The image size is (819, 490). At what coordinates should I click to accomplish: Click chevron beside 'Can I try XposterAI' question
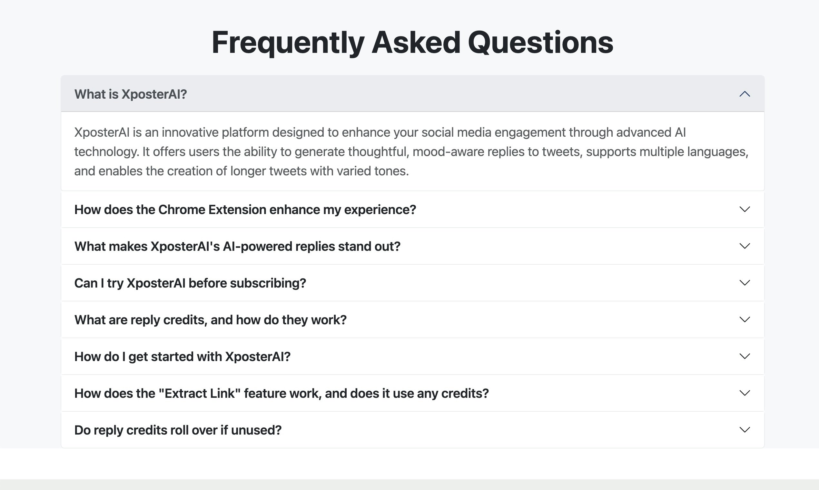tap(745, 283)
